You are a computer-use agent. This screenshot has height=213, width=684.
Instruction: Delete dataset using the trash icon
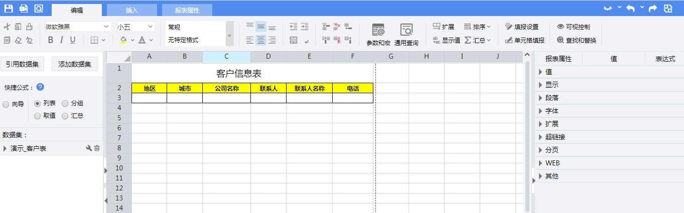97,148
